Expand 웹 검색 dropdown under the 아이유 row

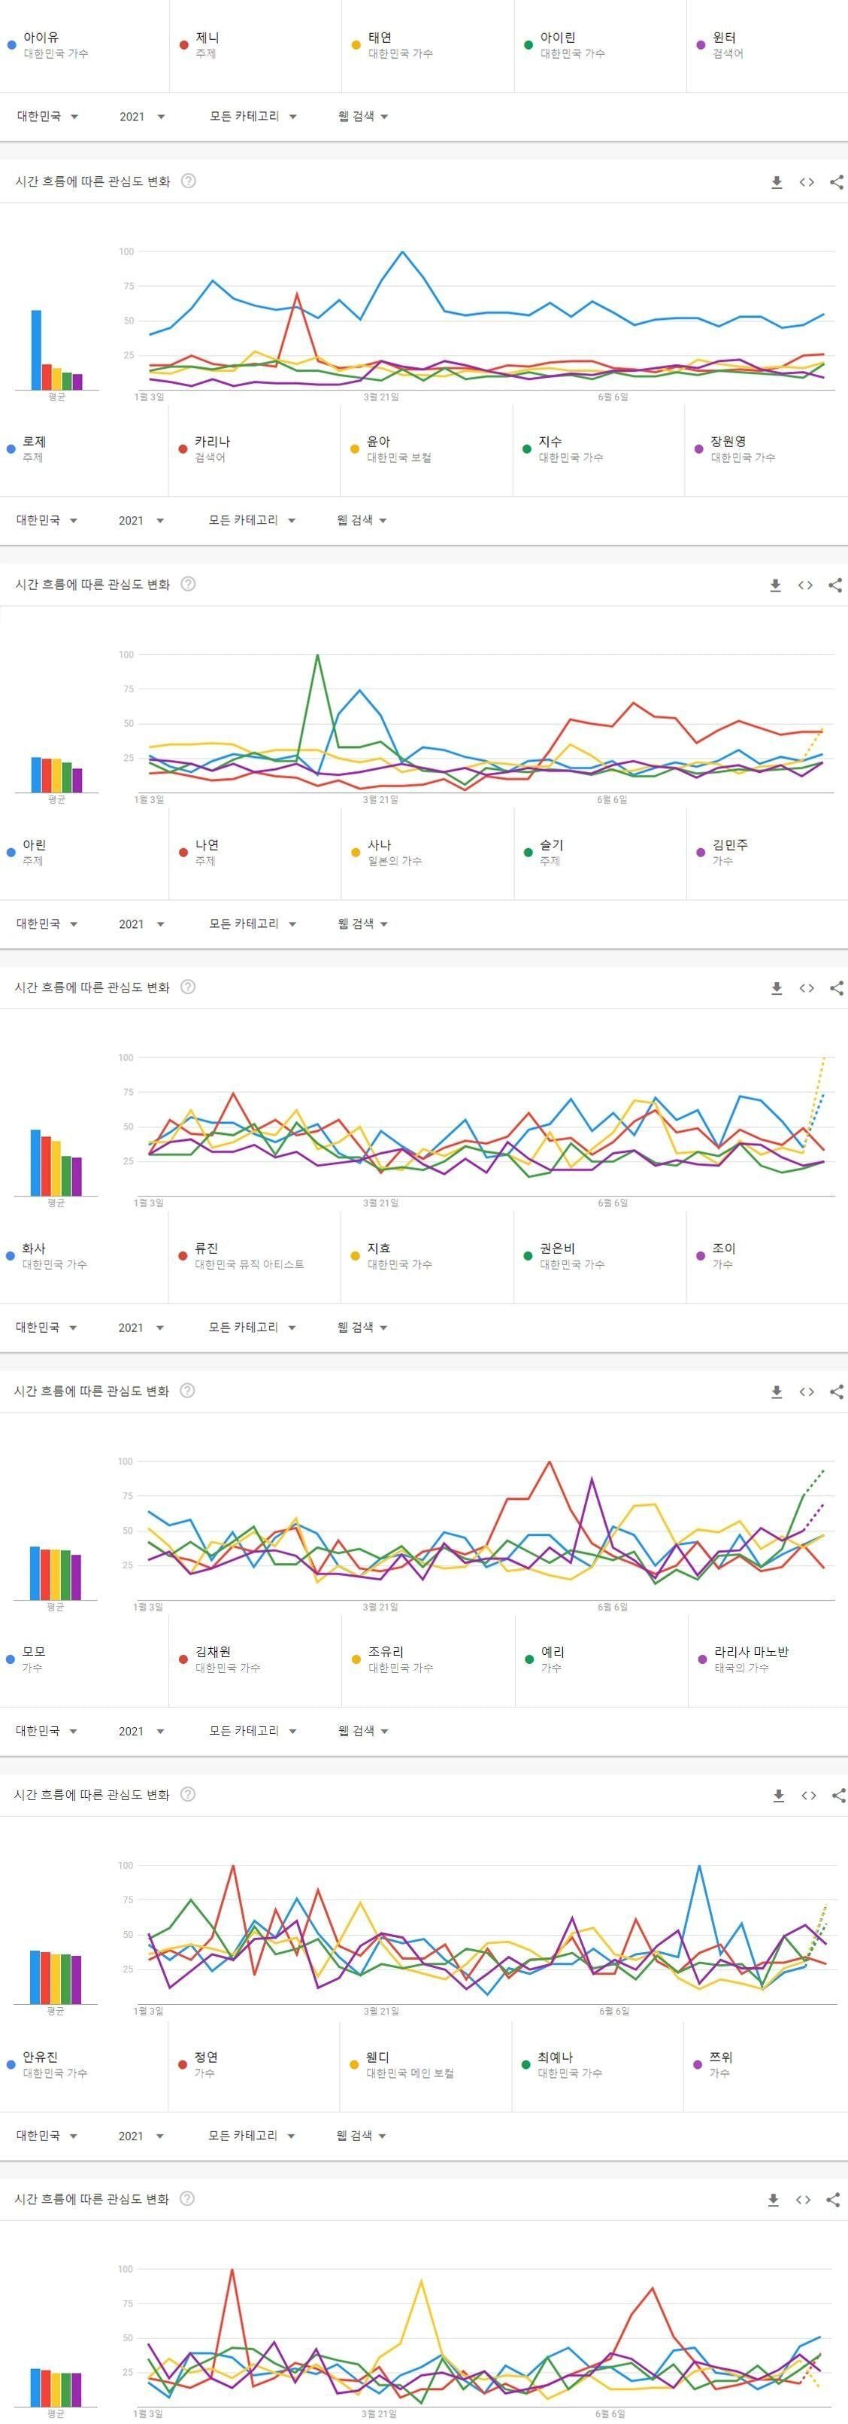pyautogui.click(x=363, y=117)
